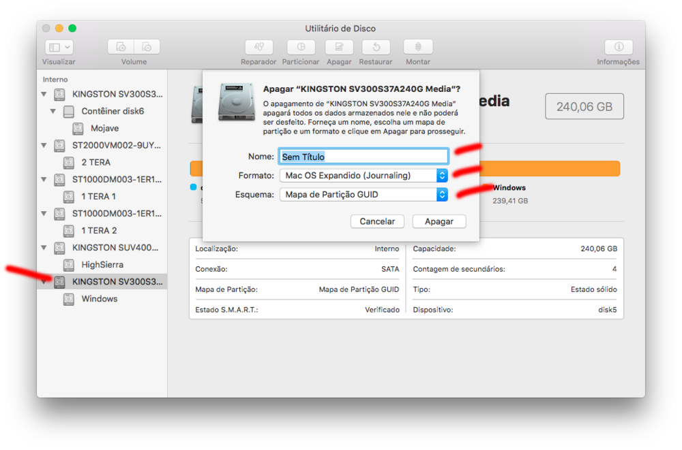The image size is (682, 450).
Task: Select the Mojave volume in sidebar
Action: tap(104, 128)
